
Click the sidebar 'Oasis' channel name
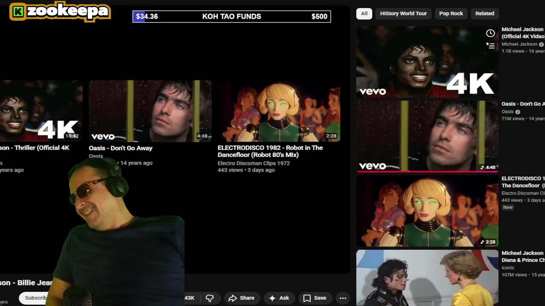coord(511,112)
